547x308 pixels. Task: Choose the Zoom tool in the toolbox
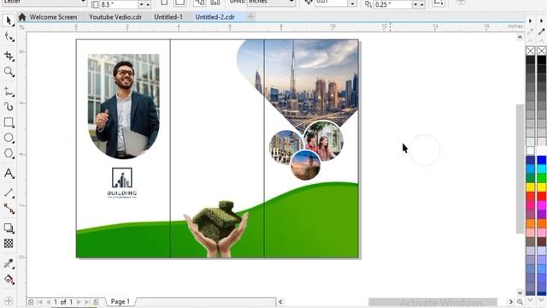pos(9,72)
